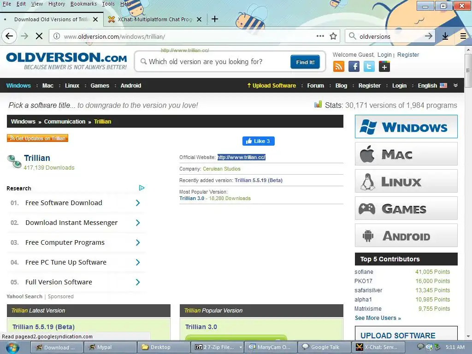Open See More Users link
The width and height of the screenshot is (472, 354).
378,318
